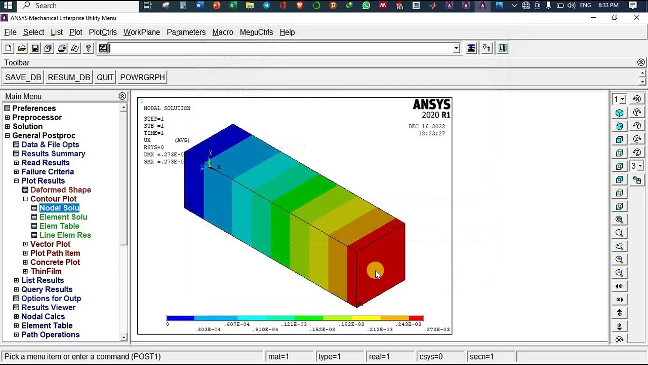Screen dimensions: 648x365
Task: Click the Back Up previous-zoom magnifier icon
Action: coord(619,246)
